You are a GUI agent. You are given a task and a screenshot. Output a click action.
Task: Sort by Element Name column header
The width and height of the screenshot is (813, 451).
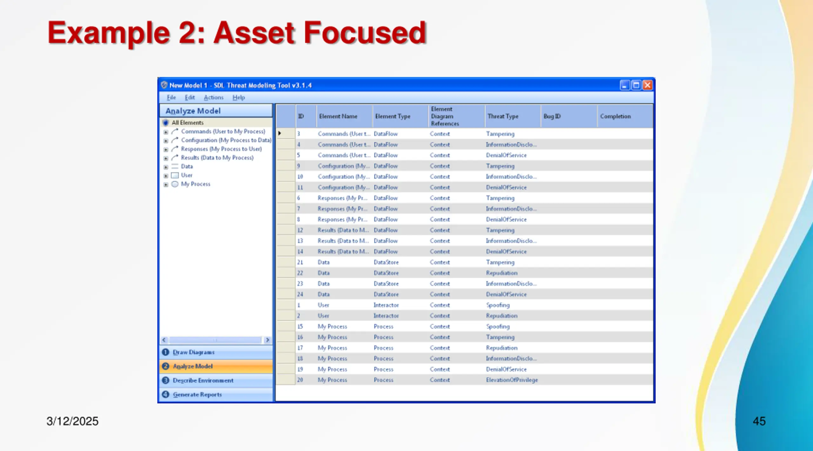tap(344, 116)
